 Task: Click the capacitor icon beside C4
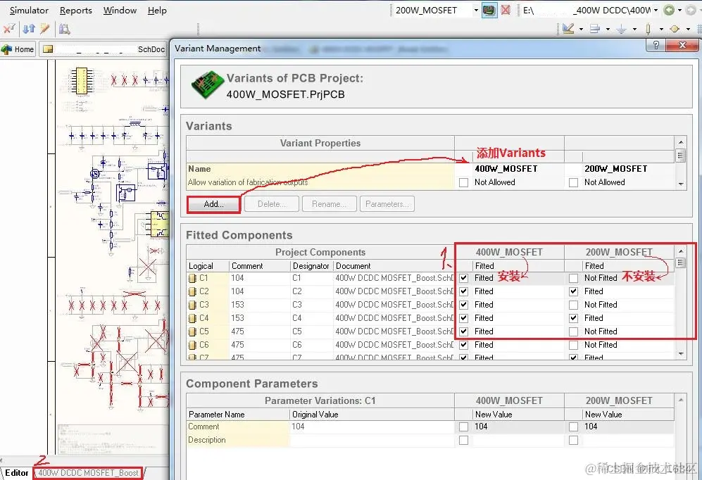[192, 319]
